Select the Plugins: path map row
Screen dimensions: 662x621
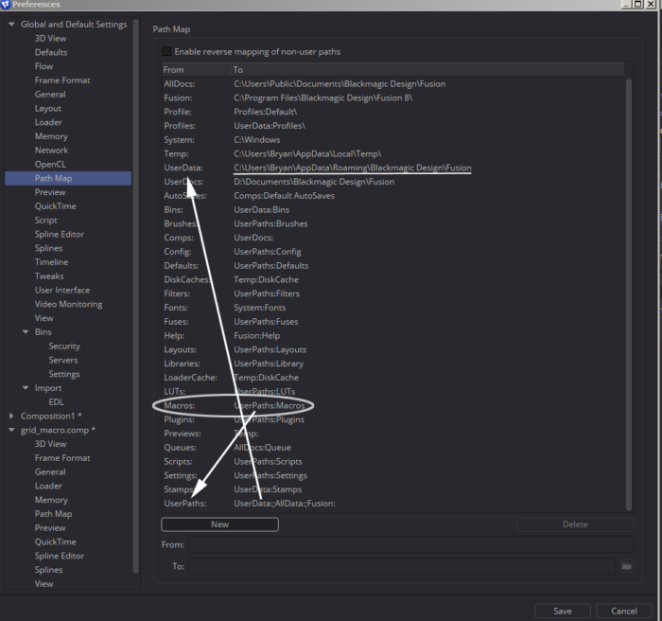tap(393, 419)
